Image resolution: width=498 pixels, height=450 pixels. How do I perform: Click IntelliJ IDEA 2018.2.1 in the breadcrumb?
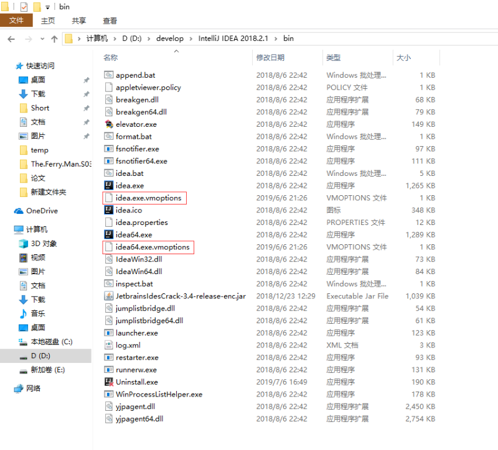[x=233, y=39]
